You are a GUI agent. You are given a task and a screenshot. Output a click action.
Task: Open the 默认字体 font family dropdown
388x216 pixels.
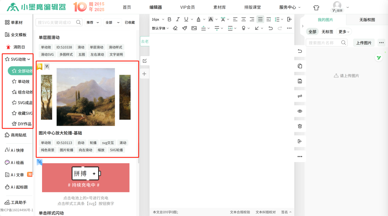[x=160, y=28]
